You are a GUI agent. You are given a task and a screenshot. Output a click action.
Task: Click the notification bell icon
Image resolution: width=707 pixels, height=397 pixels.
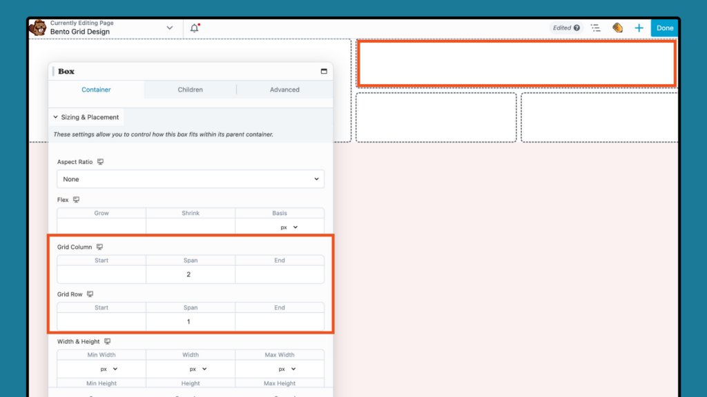tap(194, 28)
